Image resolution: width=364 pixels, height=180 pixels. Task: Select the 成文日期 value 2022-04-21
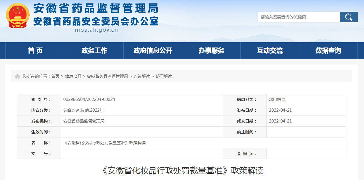280,121
